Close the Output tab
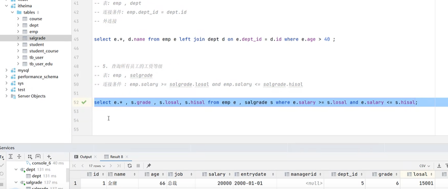448x189 pixels. coord(95,157)
